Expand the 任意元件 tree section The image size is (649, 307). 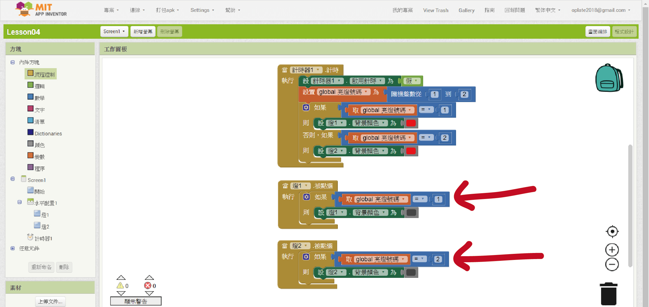(x=13, y=248)
